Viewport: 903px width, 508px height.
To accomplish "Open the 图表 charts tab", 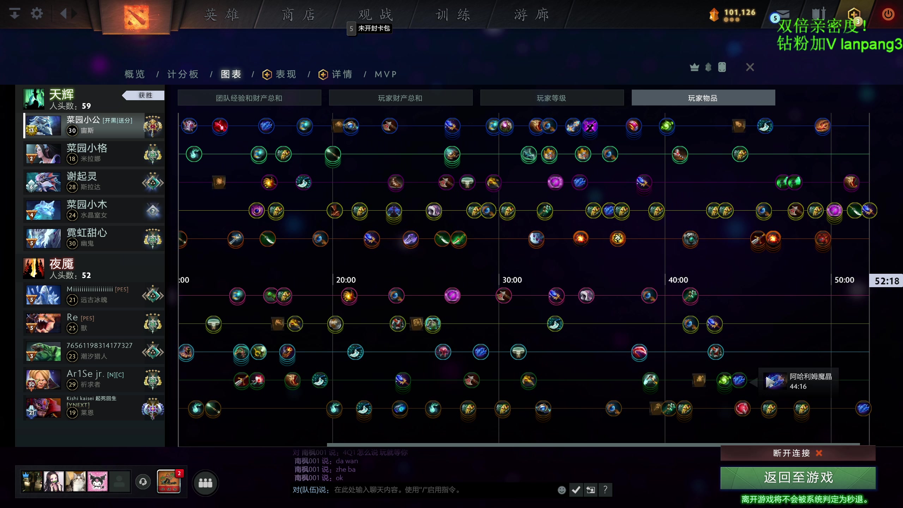I will [x=231, y=74].
